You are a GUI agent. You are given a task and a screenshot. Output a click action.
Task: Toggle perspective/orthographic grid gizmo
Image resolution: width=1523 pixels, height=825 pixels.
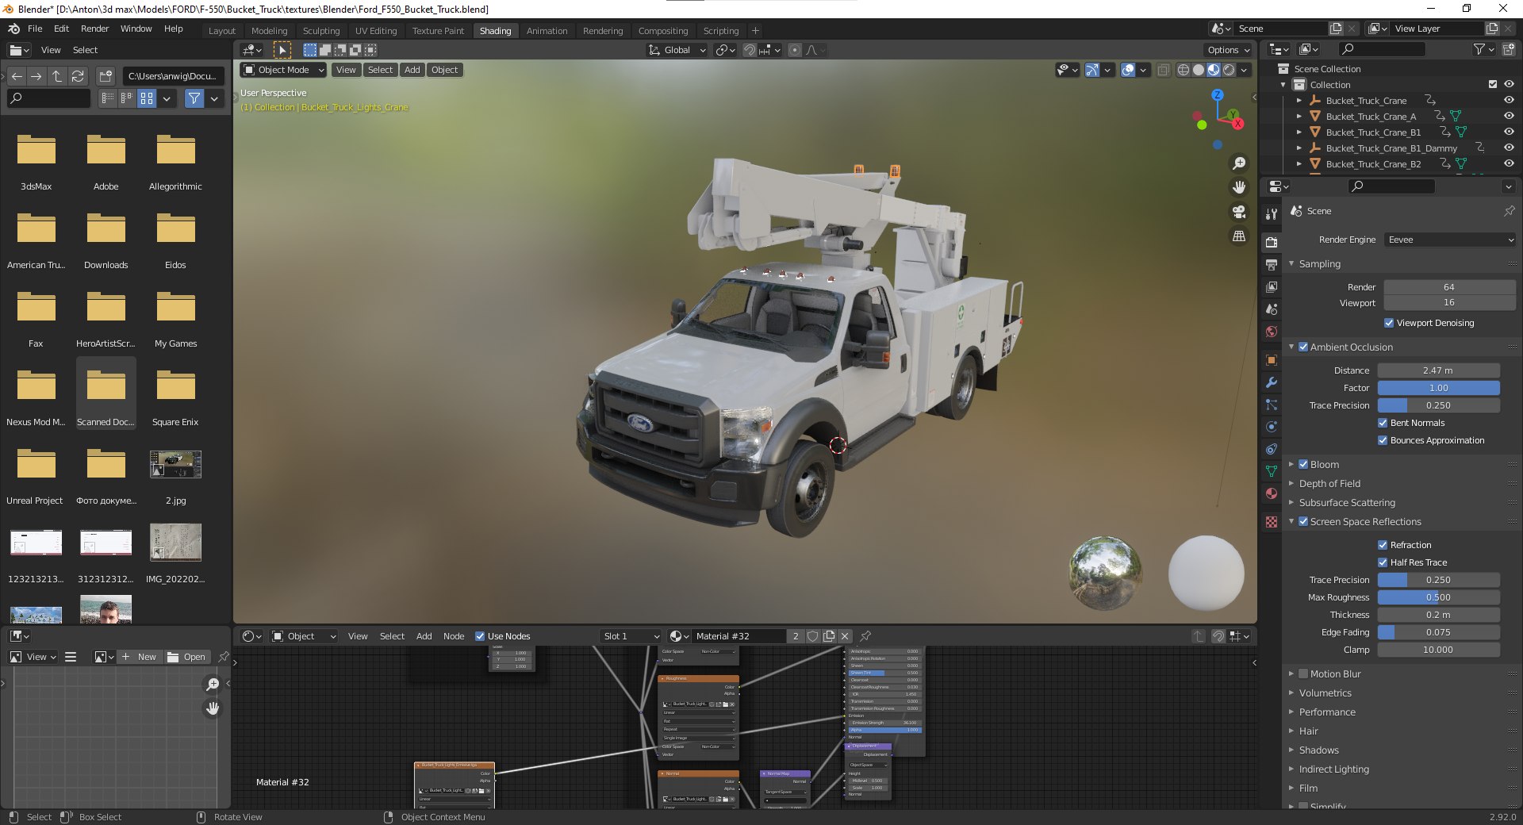(1238, 236)
